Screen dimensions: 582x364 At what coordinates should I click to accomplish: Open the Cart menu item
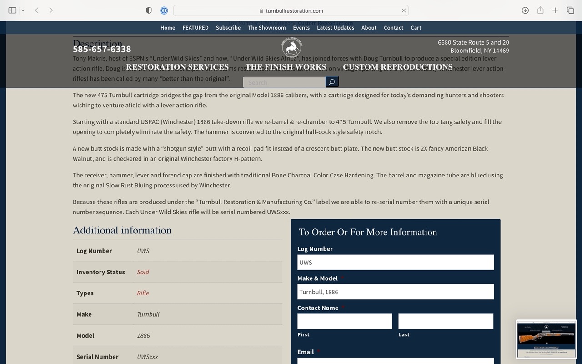click(416, 28)
